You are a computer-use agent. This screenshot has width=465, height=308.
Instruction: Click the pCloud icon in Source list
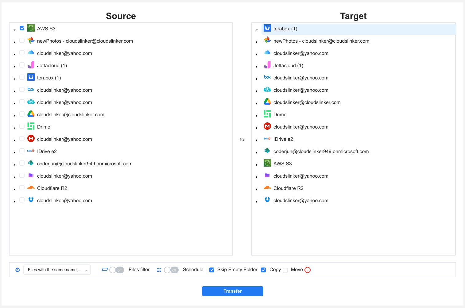pyautogui.click(x=31, y=102)
